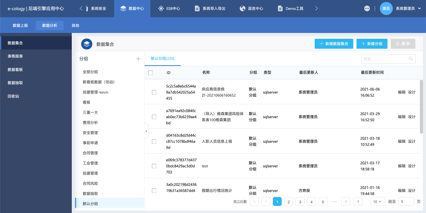Select 费用分析 group
Image resolution: width=426 pixels, height=213 pixels.
tap(110, 123)
